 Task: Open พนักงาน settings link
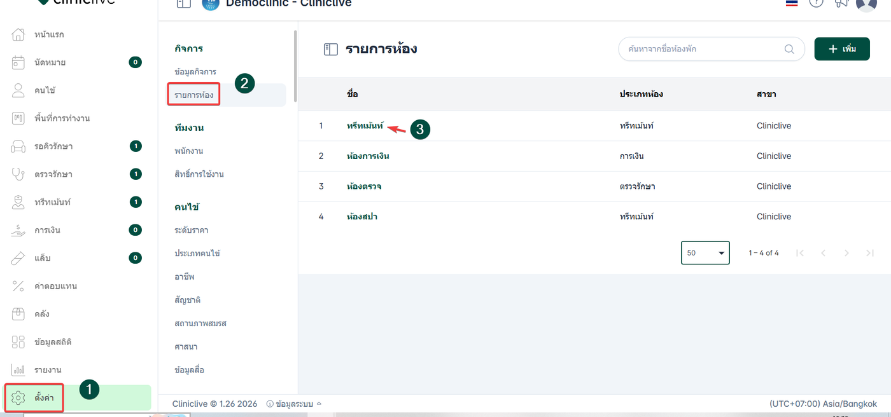[x=189, y=151]
